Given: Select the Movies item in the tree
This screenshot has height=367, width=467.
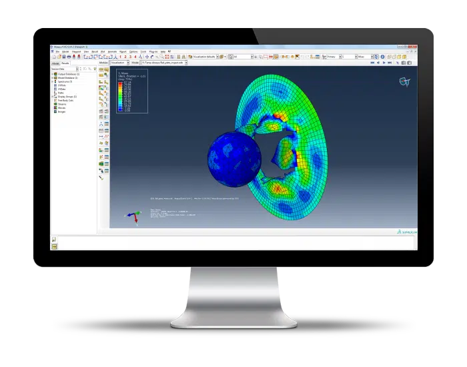Looking at the screenshot, I should tap(61, 107).
